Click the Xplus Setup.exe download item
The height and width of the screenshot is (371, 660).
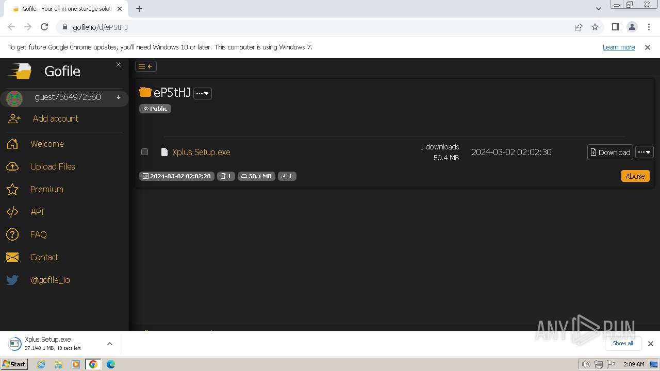54,344
